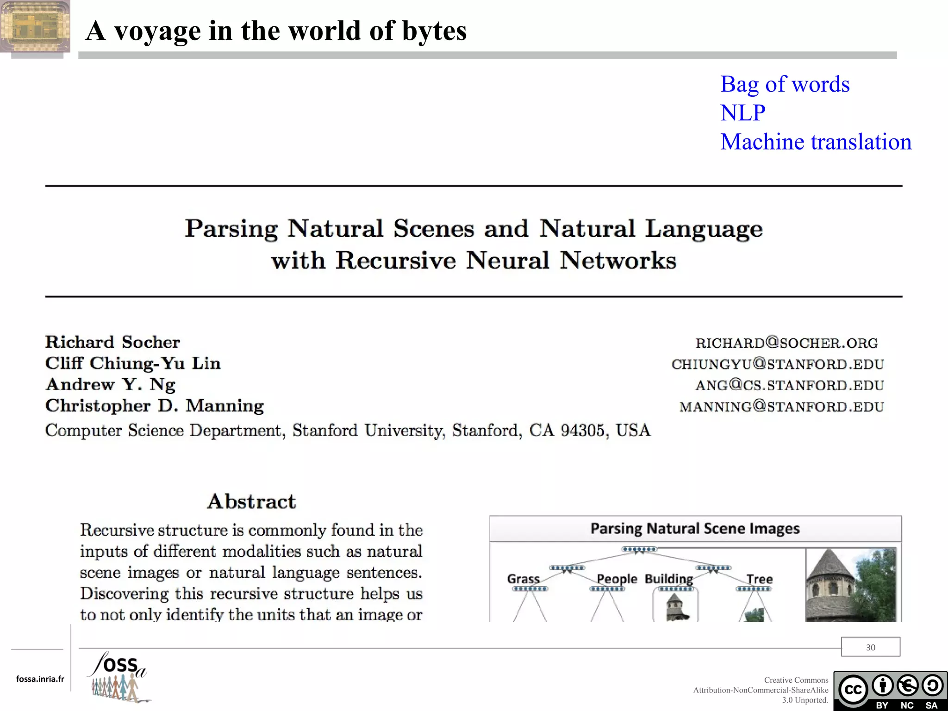Click the Creative Commons 'CC' icon
Viewport: 948px width, 711px height.
coord(853,689)
